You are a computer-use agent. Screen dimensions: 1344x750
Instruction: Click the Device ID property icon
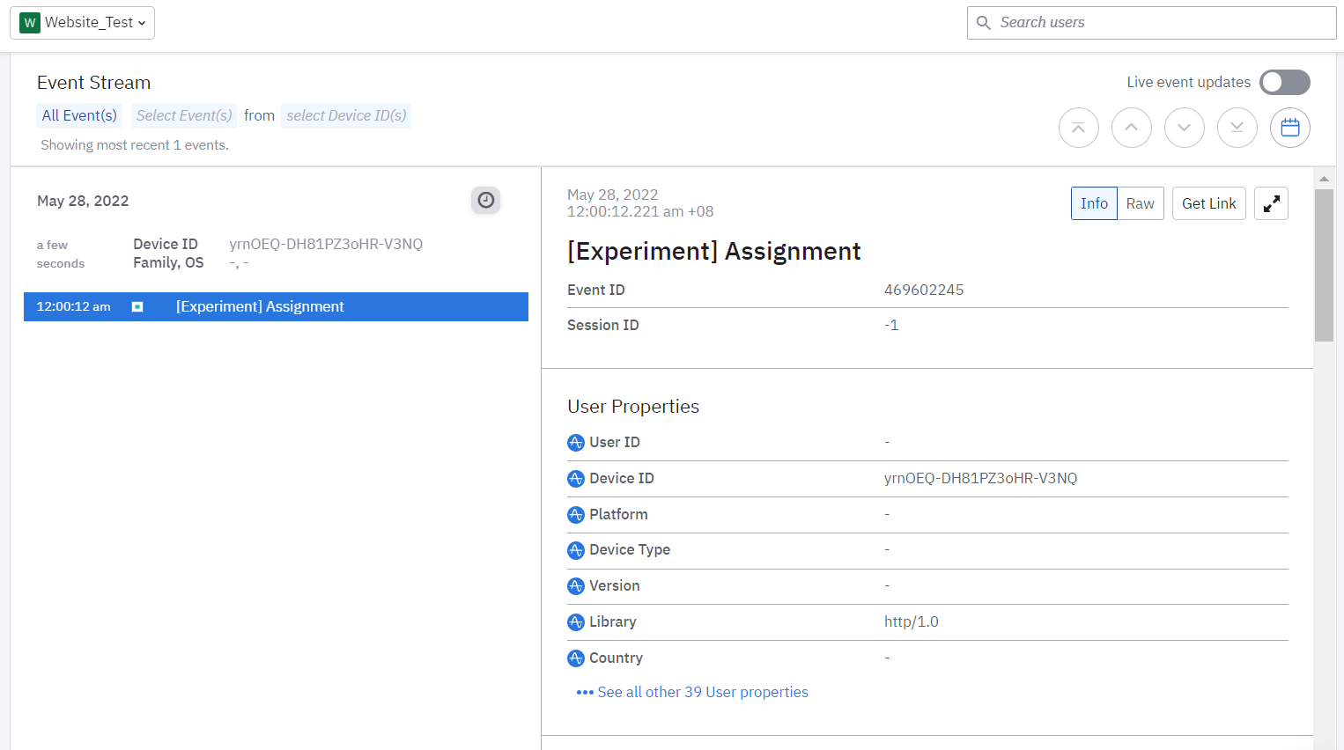(x=576, y=479)
